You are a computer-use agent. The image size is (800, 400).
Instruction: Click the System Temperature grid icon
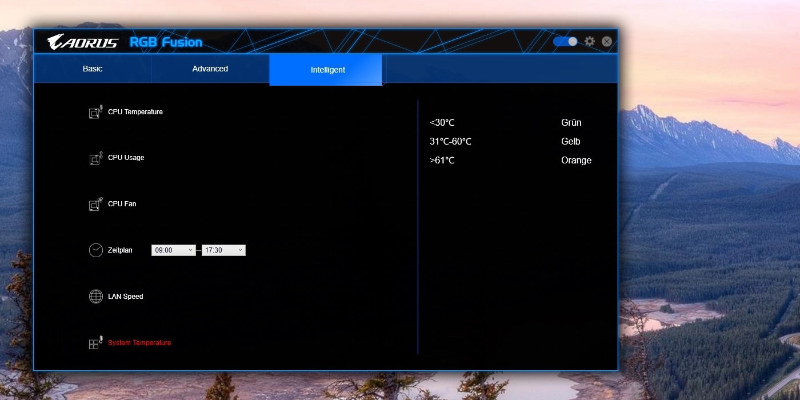click(x=95, y=343)
